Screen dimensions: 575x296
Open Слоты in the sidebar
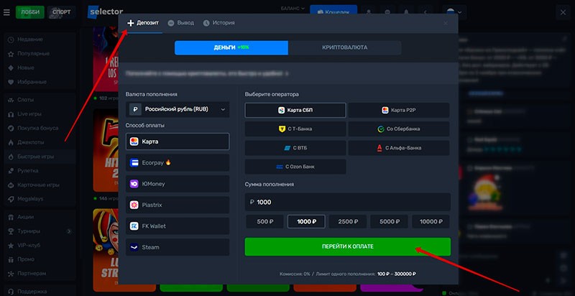[x=26, y=100]
